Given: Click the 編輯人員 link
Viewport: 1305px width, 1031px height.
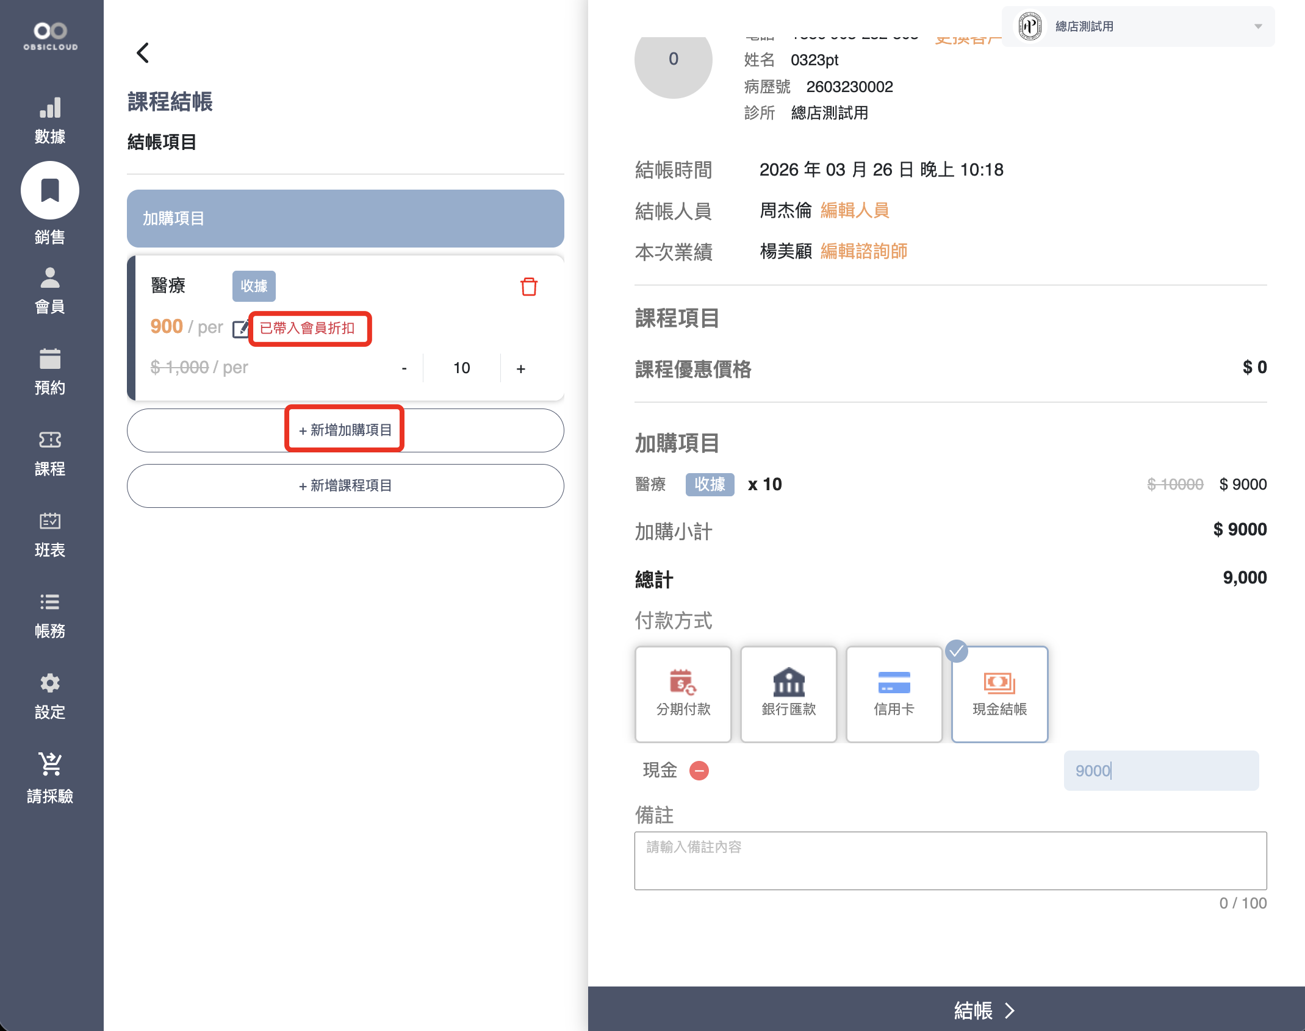Looking at the screenshot, I should click(854, 210).
